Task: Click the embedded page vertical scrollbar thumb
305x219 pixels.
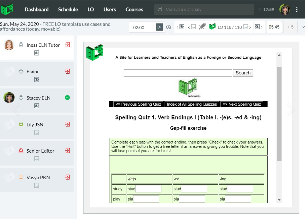Action: [x=279, y=114]
